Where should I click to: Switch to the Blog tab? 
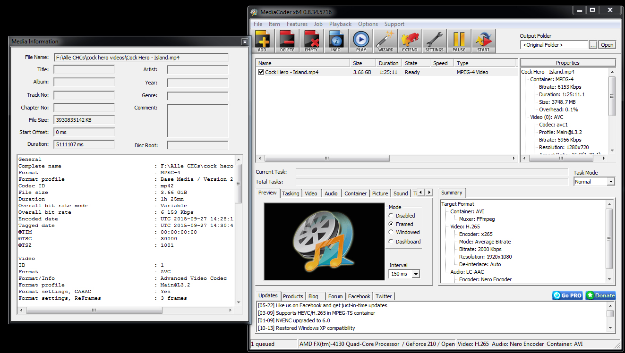(x=313, y=296)
